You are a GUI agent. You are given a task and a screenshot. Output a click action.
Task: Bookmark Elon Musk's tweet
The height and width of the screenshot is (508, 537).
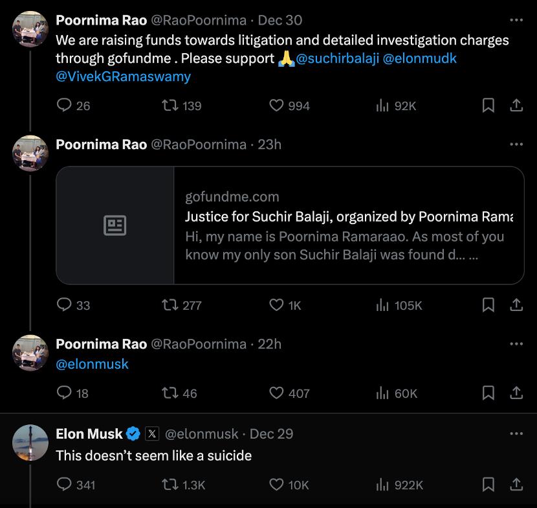(488, 484)
